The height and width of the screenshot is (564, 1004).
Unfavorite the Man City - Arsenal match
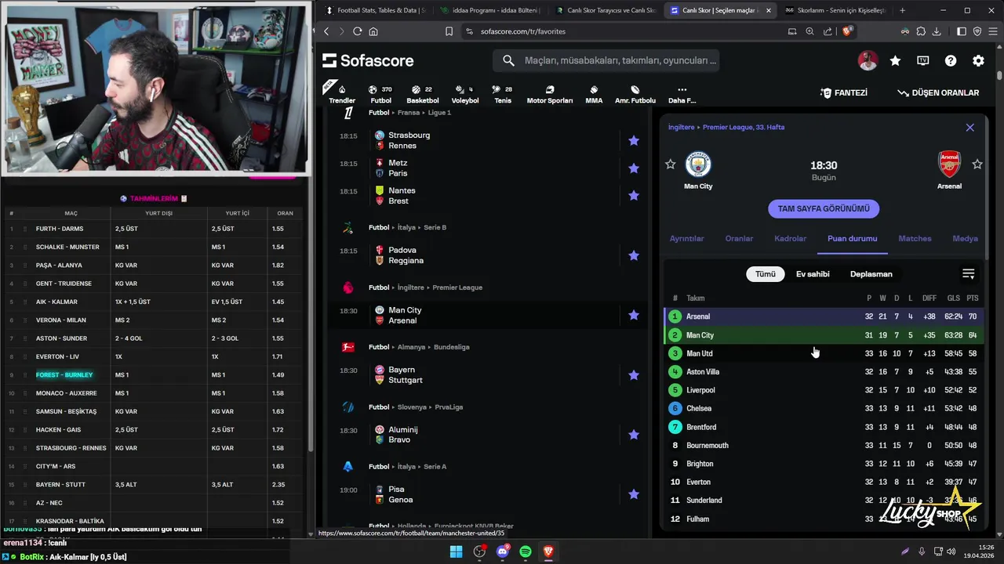click(634, 315)
